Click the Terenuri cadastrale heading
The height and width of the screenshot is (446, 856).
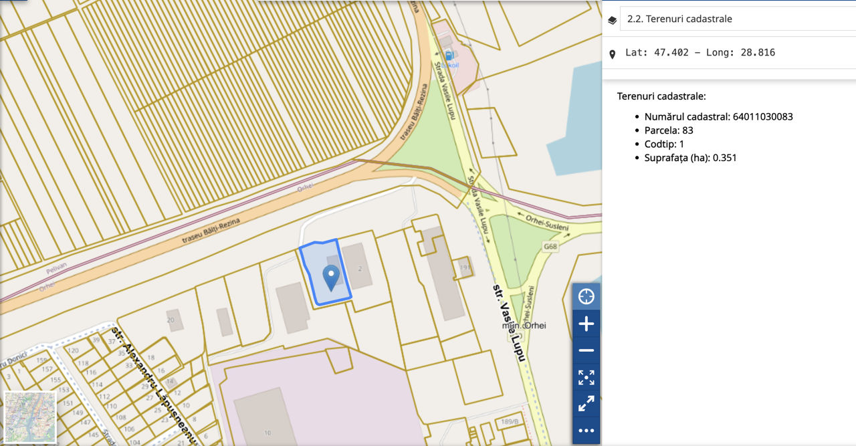661,96
